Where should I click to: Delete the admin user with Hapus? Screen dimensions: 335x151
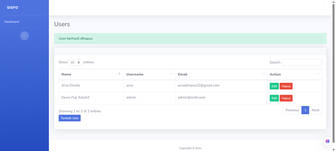tap(286, 98)
